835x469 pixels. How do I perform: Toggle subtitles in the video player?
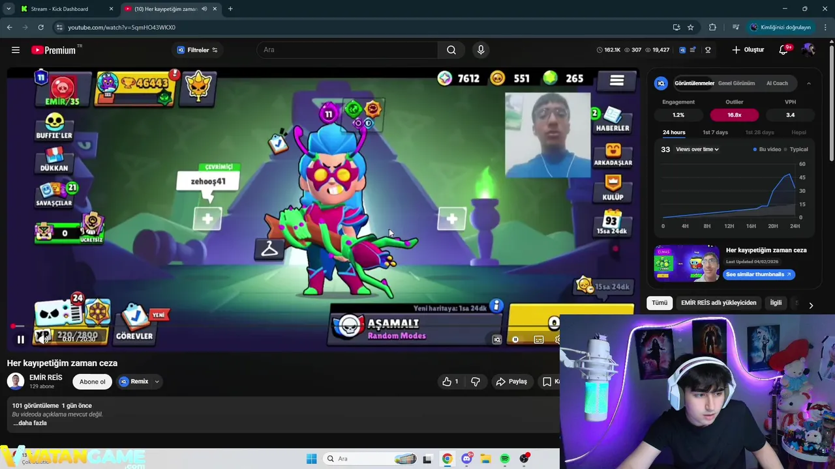pyautogui.click(x=538, y=339)
